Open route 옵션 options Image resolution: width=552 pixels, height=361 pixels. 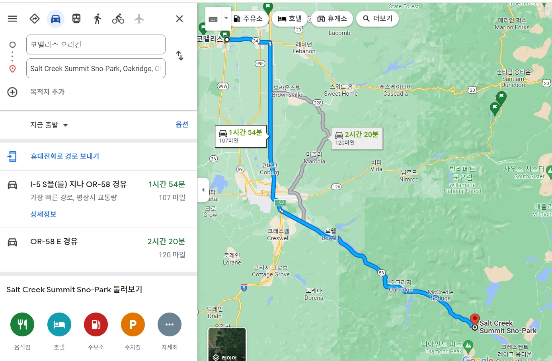(x=182, y=125)
